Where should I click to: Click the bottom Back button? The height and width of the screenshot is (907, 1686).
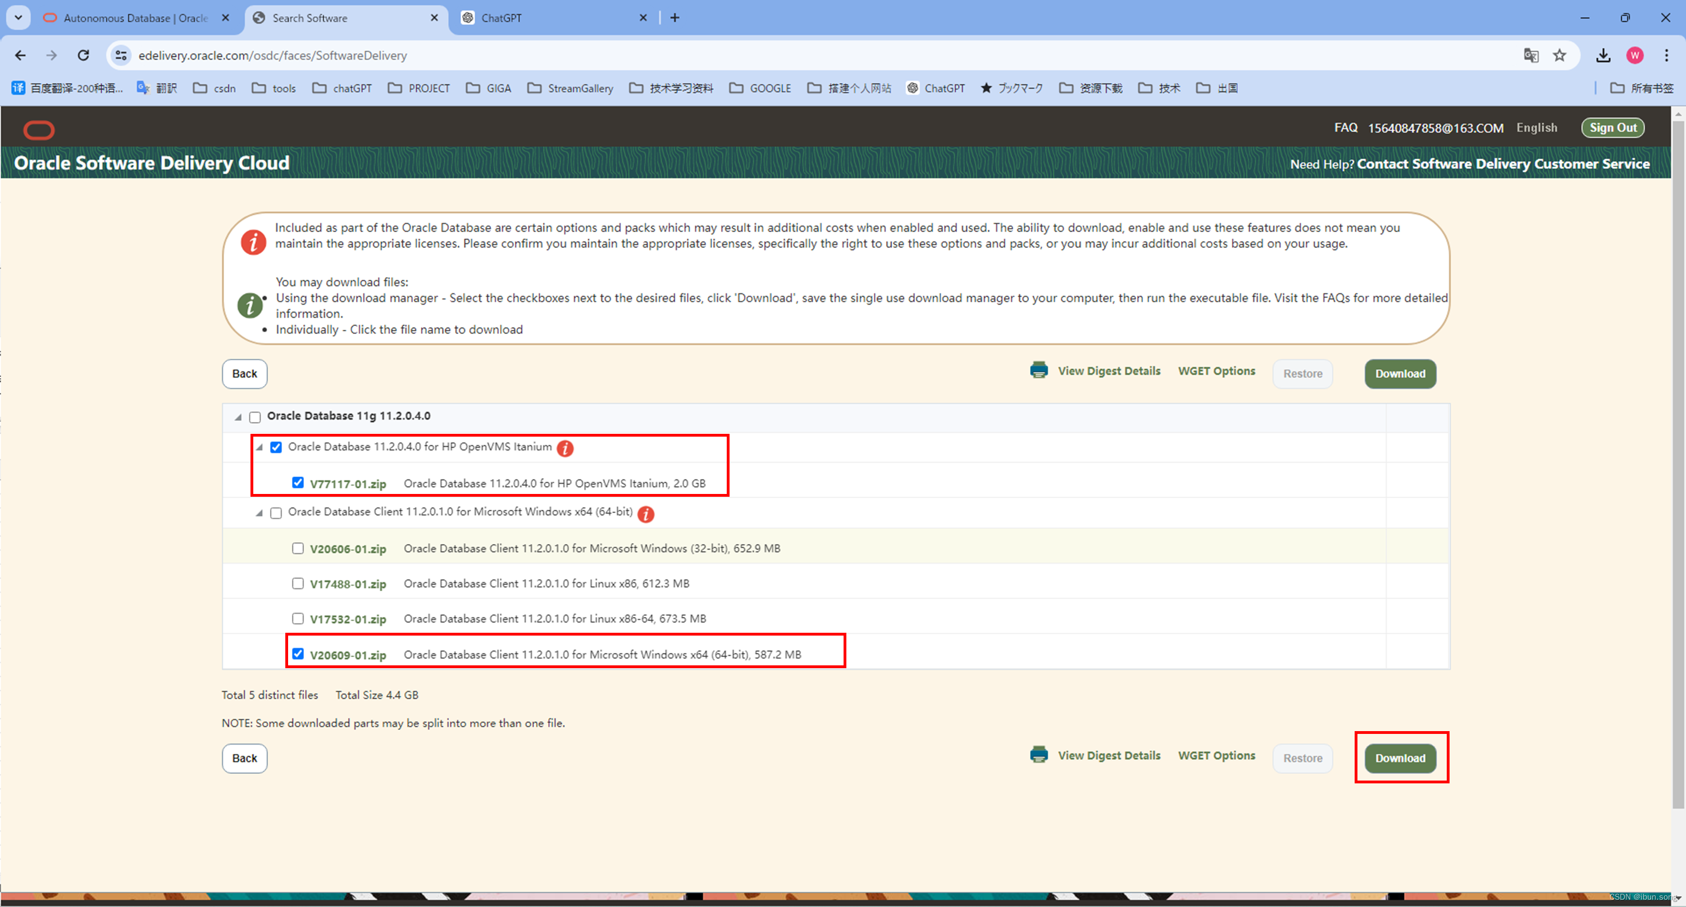coord(245,758)
